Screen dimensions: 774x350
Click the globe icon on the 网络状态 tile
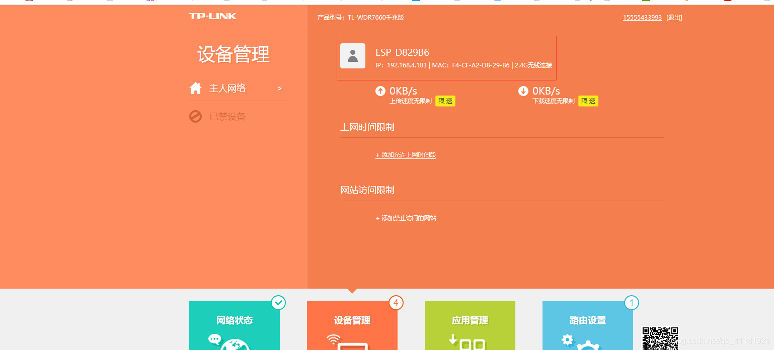tap(235, 345)
